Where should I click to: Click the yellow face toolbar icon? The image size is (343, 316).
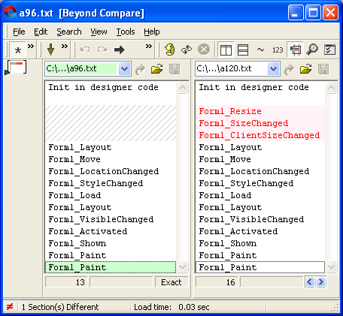coord(170,50)
